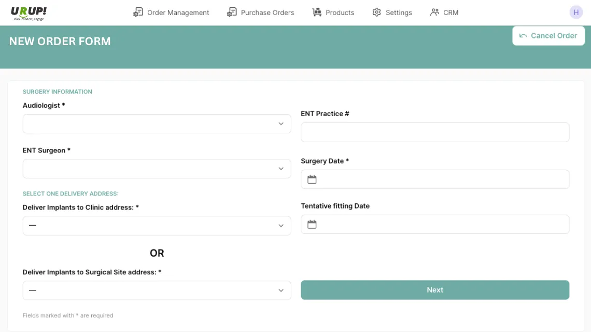Open the Purchase Orders menu
The width and height of the screenshot is (591, 332).
pos(267,12)
